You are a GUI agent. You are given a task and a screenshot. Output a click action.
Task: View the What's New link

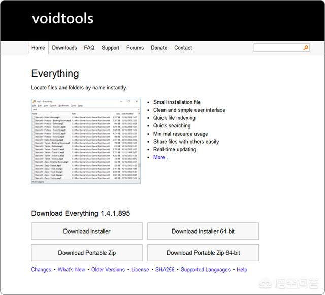72,270
